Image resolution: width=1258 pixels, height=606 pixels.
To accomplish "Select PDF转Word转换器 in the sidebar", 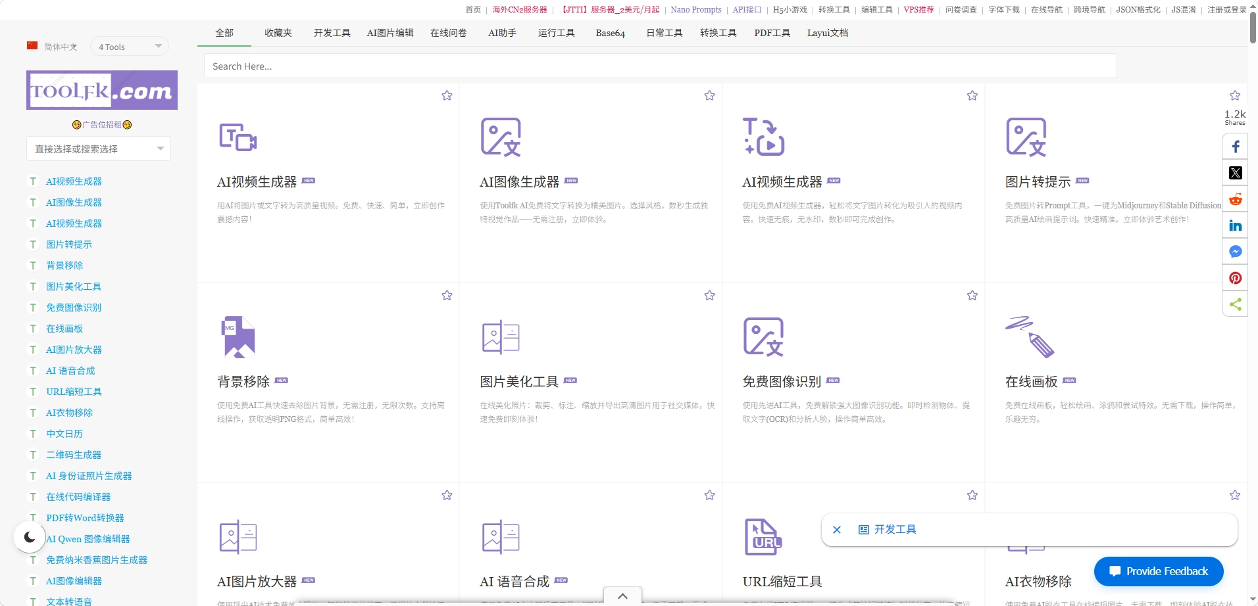I will pos(85,518).
